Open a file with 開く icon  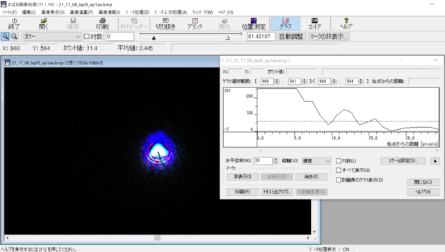(43, 24)
